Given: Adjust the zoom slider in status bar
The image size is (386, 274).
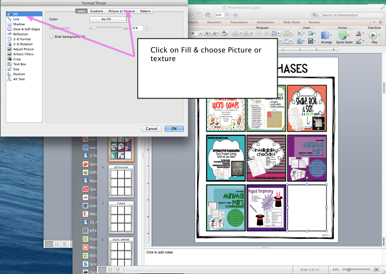Looking at the screenshot, I should pyautogui.click(x=349, y=269).
